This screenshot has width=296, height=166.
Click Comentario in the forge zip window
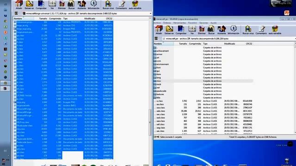tap(121, 5)
